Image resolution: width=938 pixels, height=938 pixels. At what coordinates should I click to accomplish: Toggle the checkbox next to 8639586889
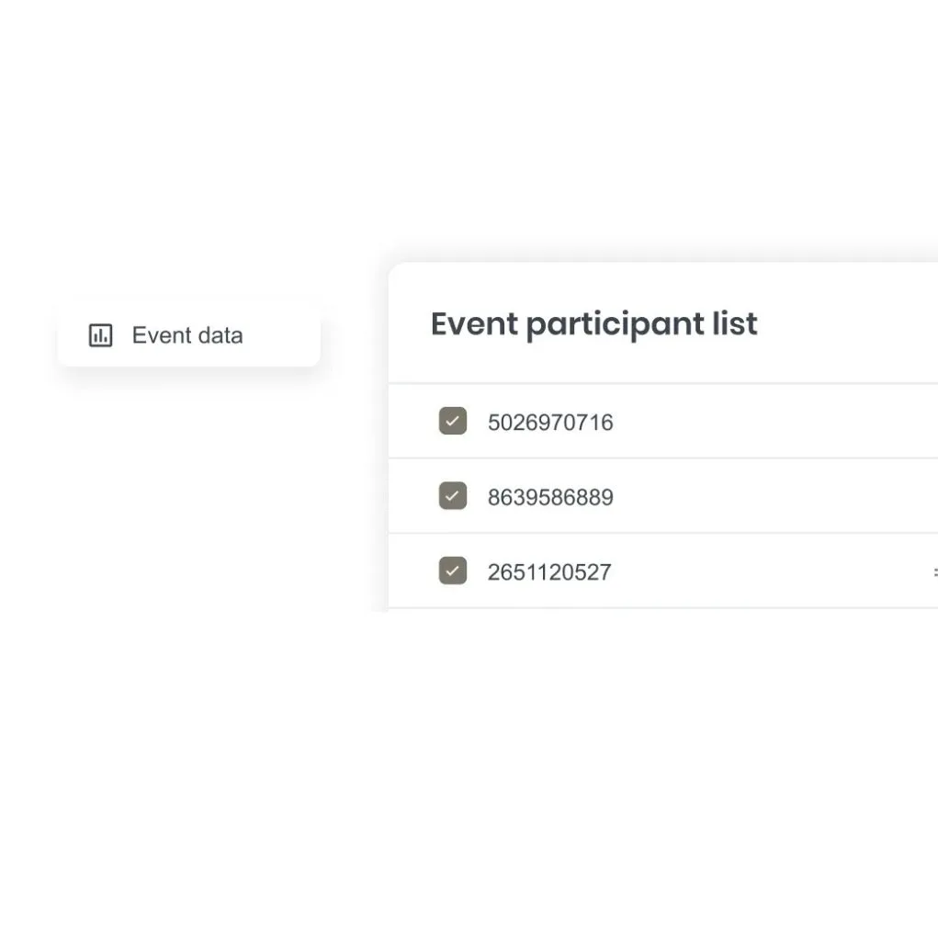[453, 496]
